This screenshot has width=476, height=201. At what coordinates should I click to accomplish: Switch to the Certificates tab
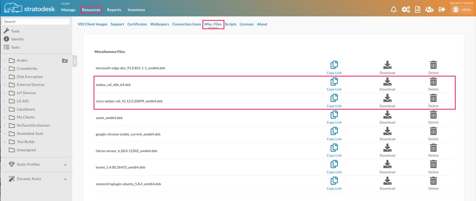tap(137, 24)
